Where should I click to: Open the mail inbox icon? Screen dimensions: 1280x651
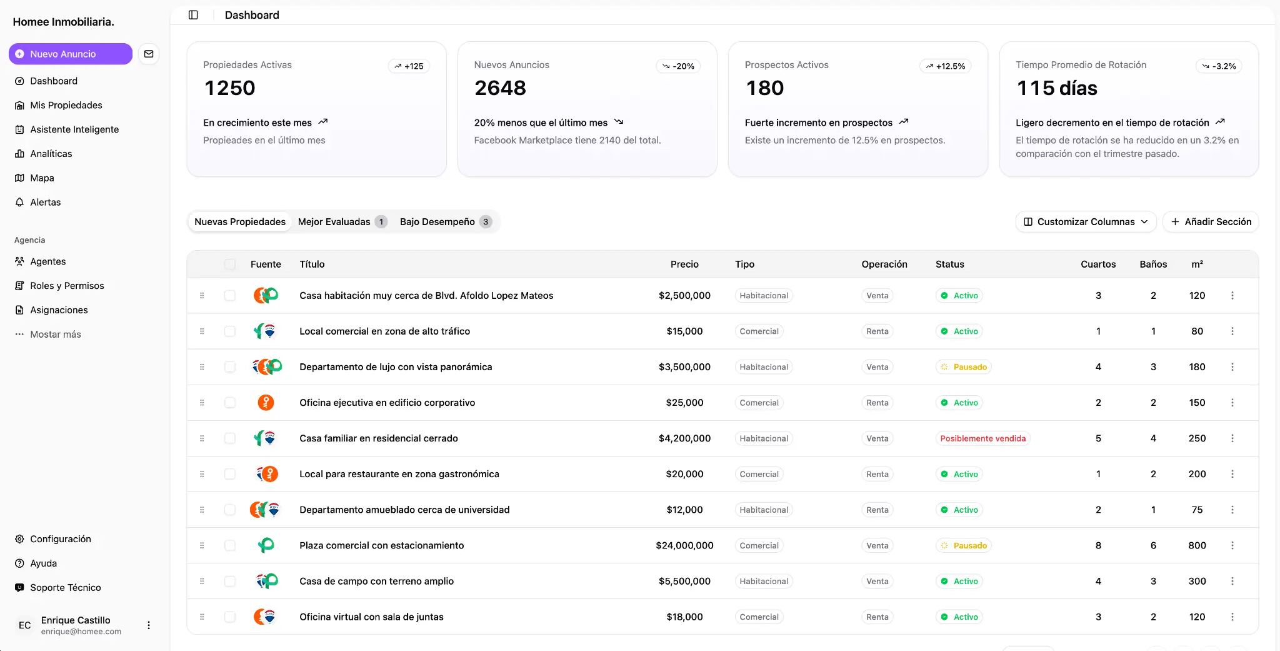[149, 54]
